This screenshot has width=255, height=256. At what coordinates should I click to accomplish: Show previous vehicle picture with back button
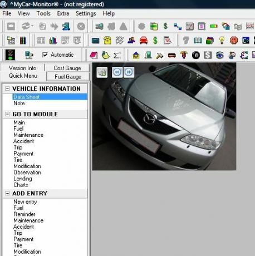pos(117,72)
